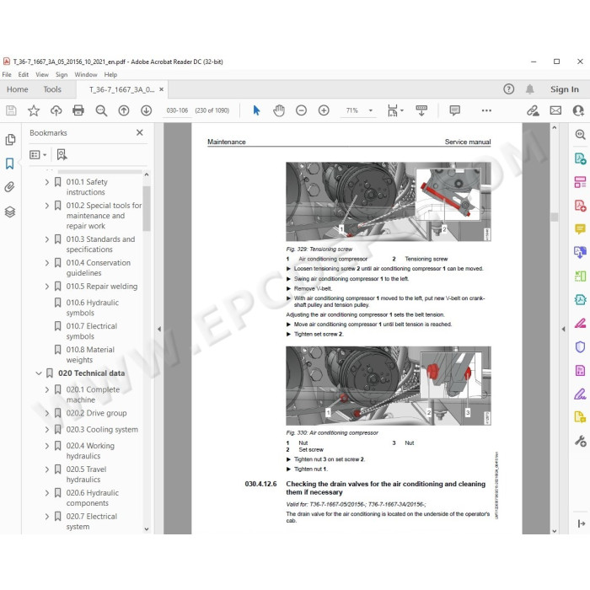Switch to the Tools tab

(x=52, y=89)
